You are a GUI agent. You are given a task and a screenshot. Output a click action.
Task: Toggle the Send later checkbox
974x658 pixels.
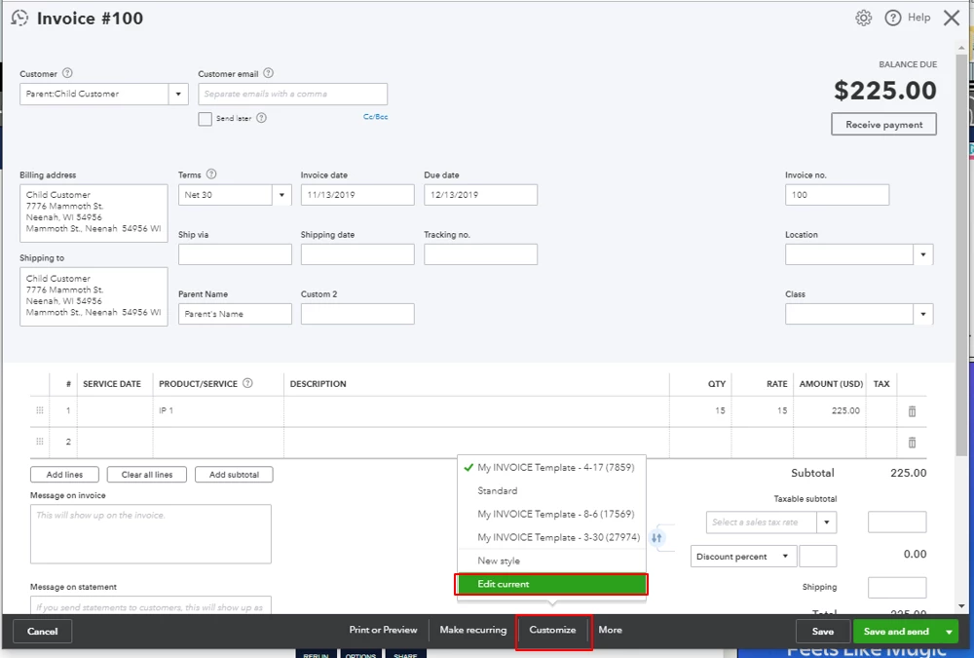click(x=205, y=119)
